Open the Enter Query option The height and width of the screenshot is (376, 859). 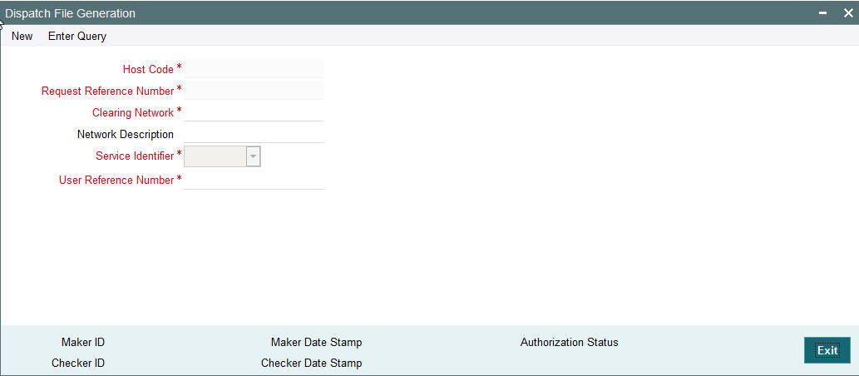click(77, 36)
